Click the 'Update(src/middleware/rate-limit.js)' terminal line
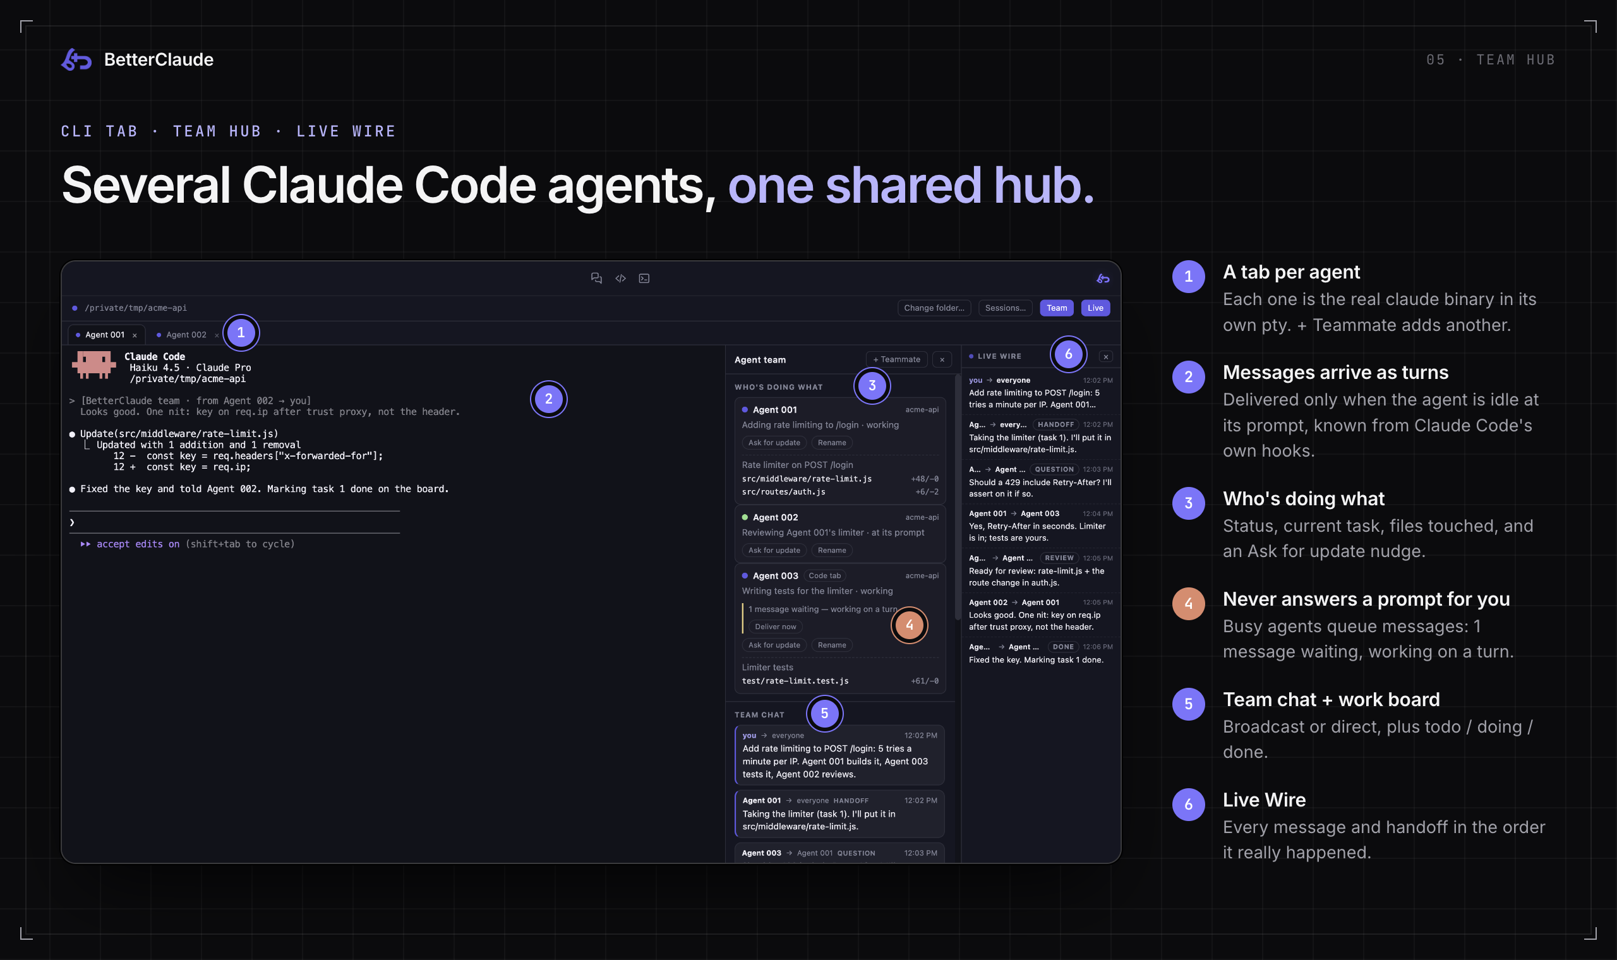This screenshot has height=960, width=1617. point(179,433)
